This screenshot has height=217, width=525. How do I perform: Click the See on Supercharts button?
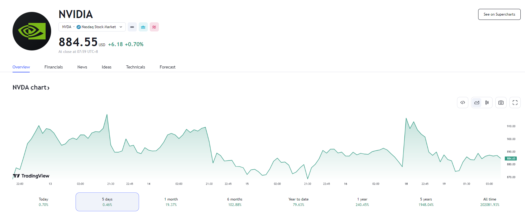[499, 14]
